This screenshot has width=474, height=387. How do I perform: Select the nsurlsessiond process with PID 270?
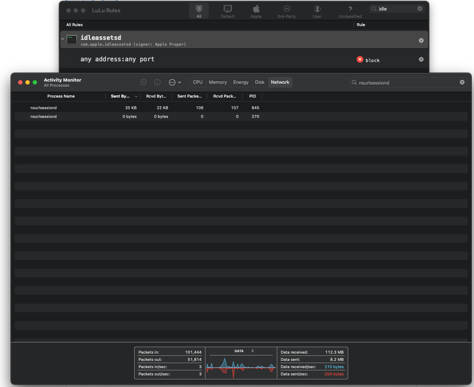pyautogui.click(x=241, y=116)
